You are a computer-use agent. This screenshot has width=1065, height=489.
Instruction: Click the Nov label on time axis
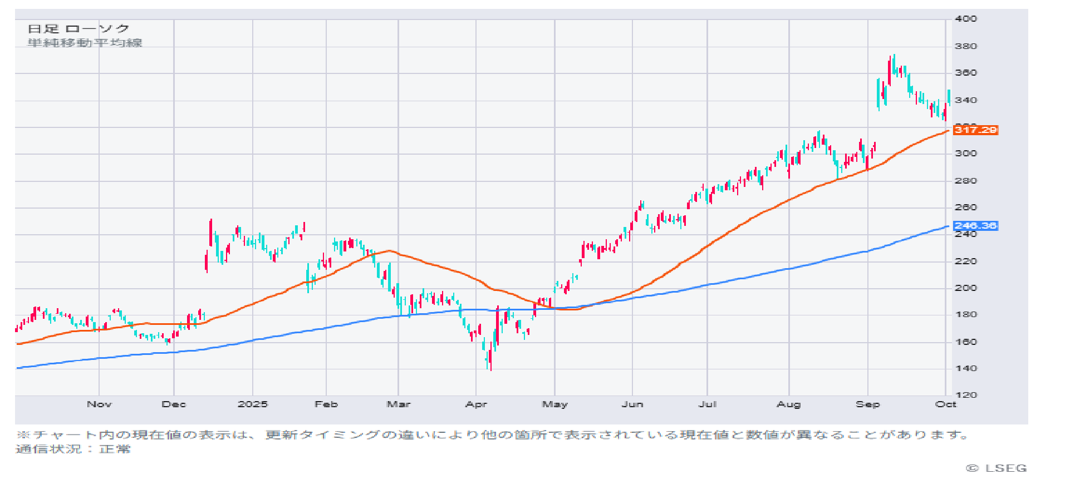coord(99,404)
